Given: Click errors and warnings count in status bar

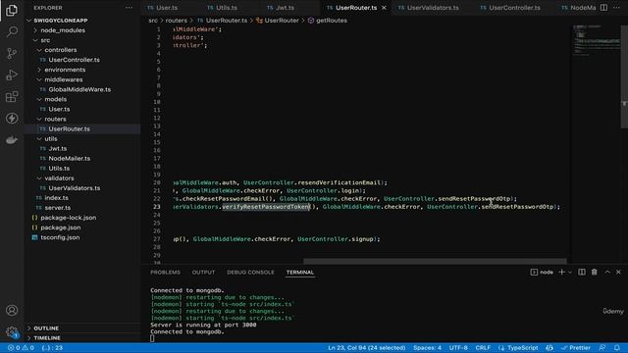Looking at the screenshot, I should [x=21, y=348].
